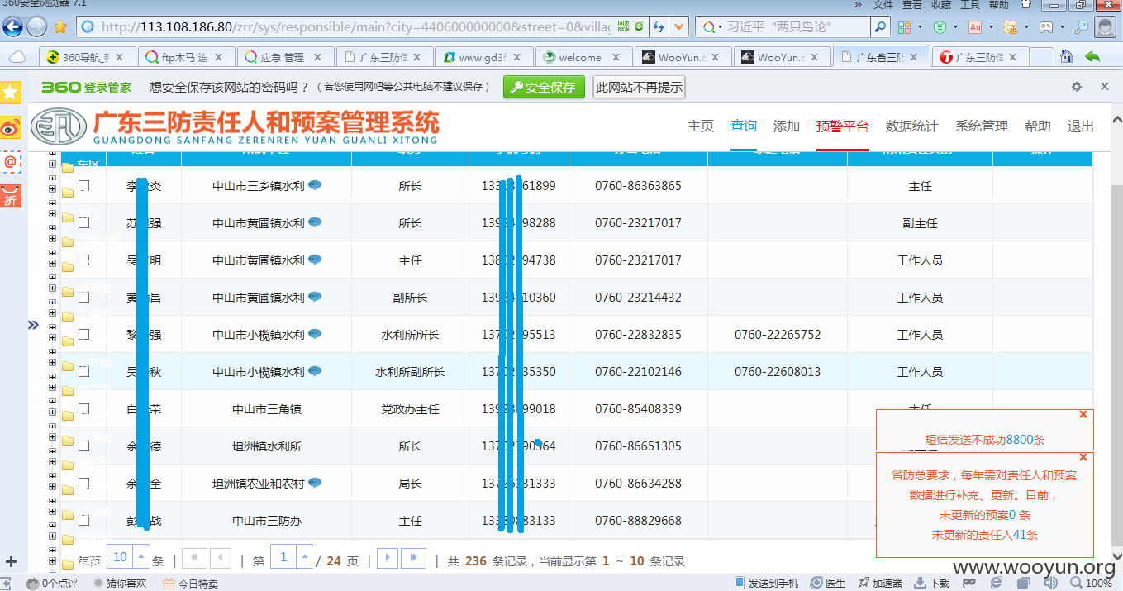Tick the checkbox in row 0760-23214432
Image resolution: width=1123 pixels, height=591 pixels.
pos(83,298)
